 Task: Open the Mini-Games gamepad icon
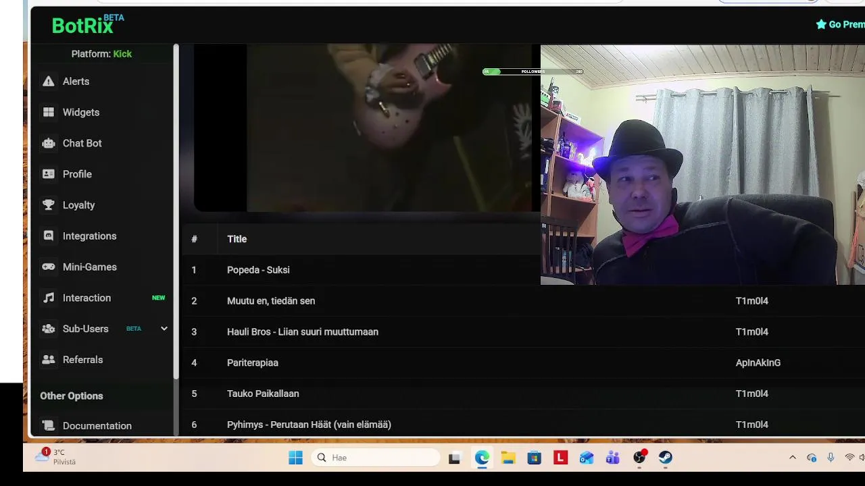pyautogui.click(x=48, y=267)
